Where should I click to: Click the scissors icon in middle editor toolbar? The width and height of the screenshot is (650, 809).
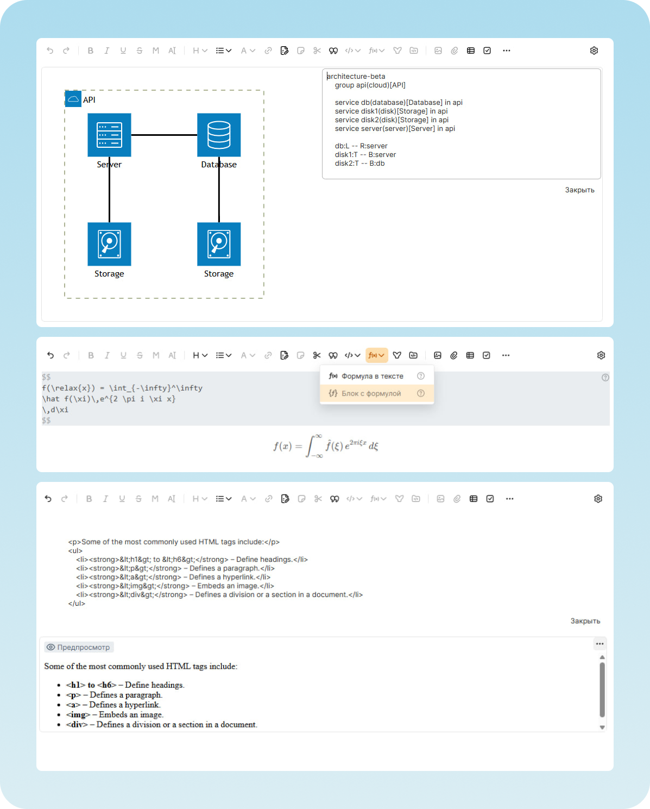click(317, 355)
